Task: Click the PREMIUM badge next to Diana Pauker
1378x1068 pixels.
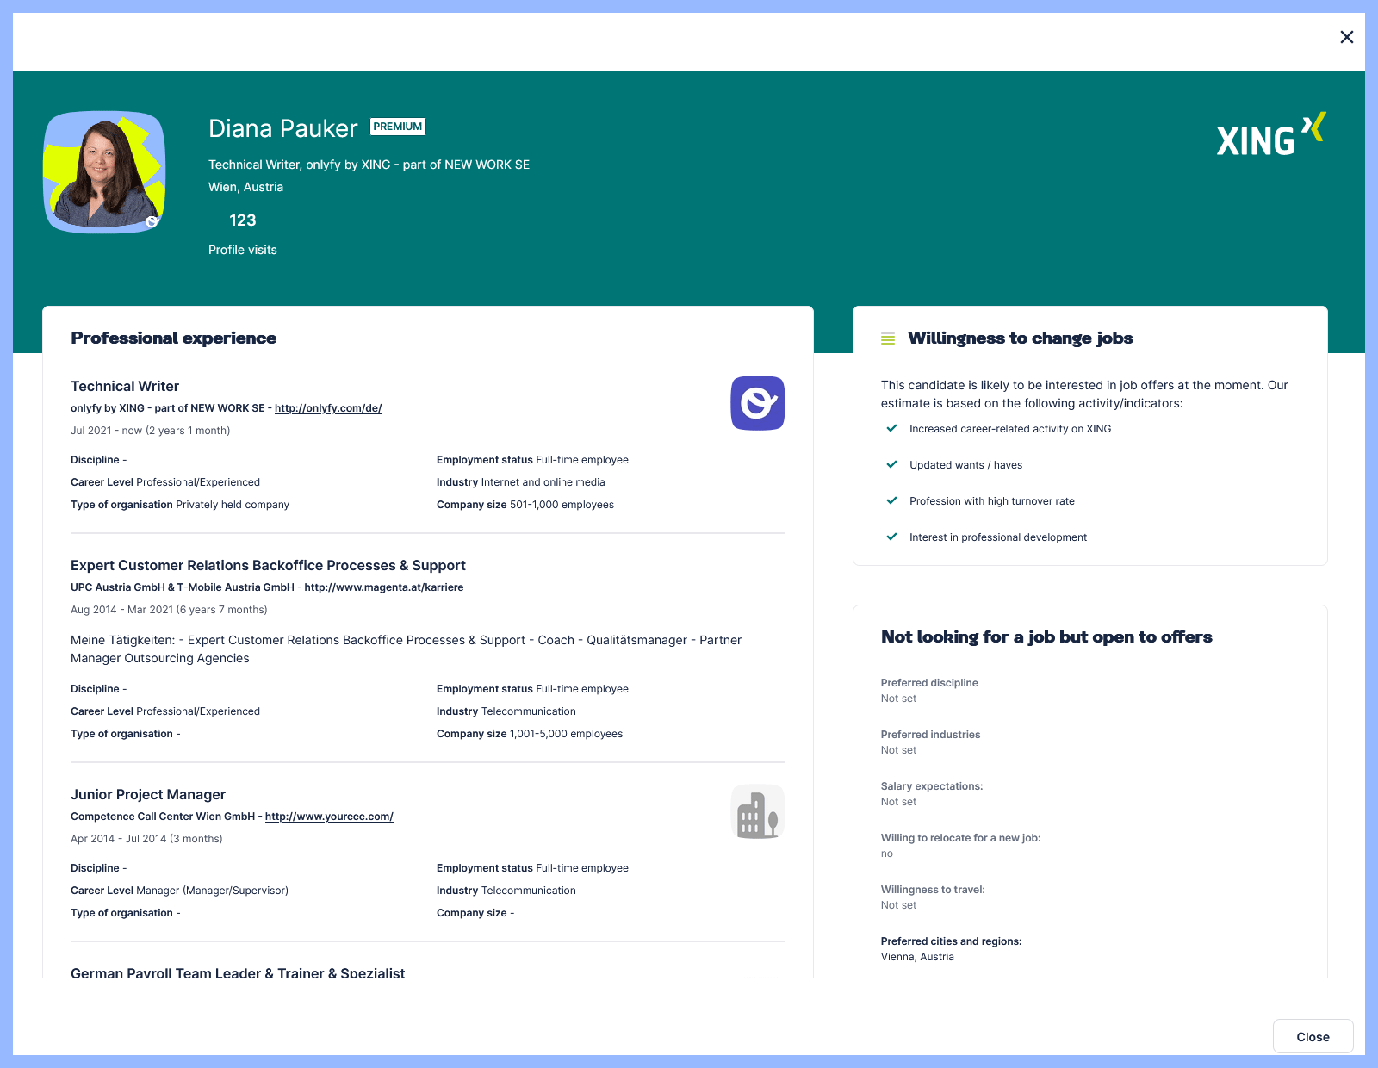Action: pos(398,127)
